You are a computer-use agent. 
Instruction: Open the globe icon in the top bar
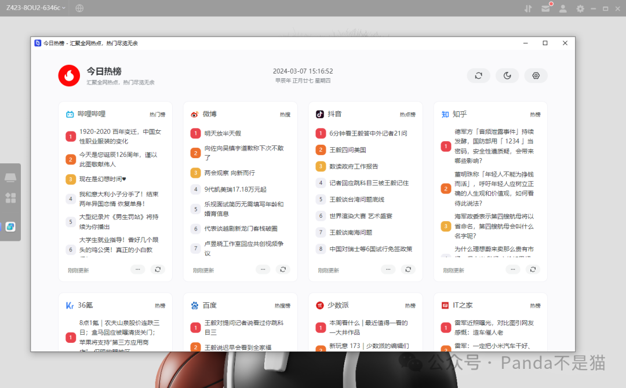(x=79, y=8)
